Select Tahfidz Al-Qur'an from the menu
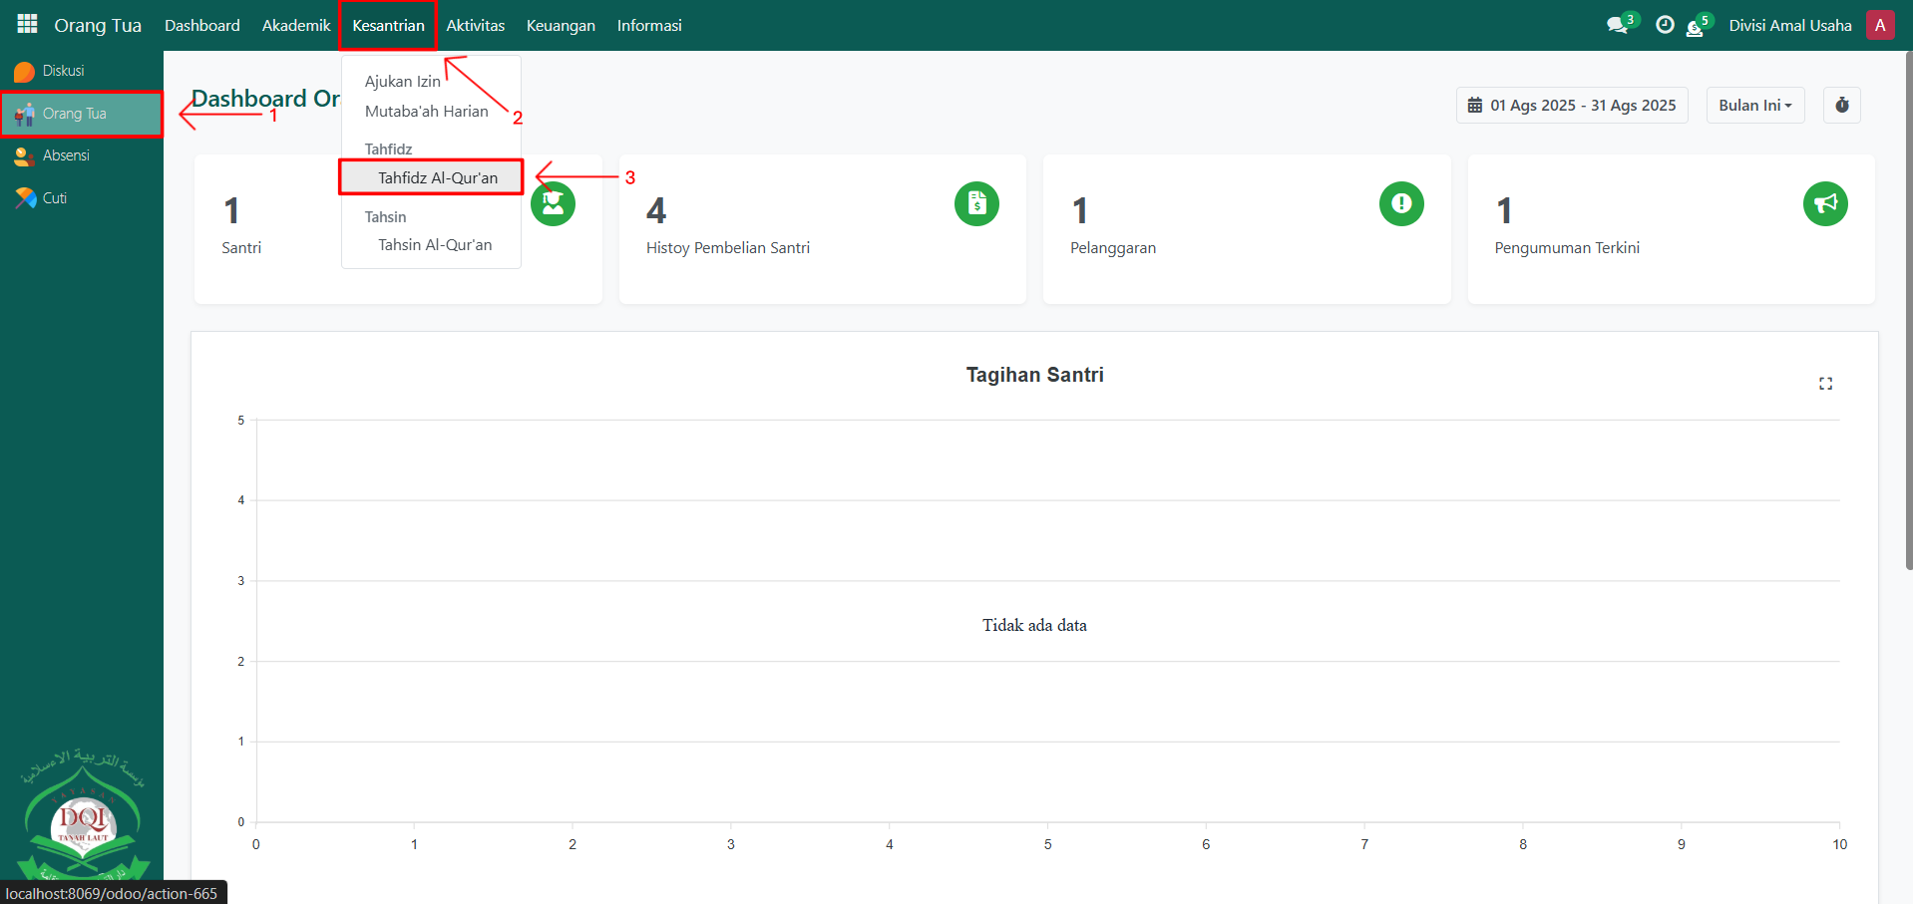Image resolution: width=1913 pixels, height=904 pixels. click(x=437, y=177)
